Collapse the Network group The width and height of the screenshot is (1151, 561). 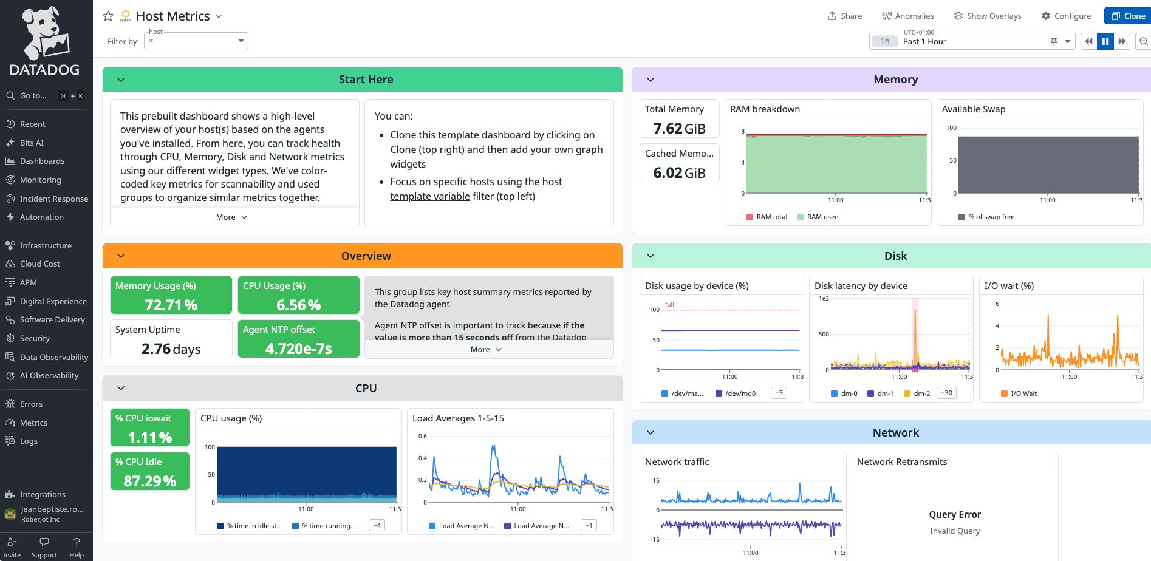(x=651, y=433)
